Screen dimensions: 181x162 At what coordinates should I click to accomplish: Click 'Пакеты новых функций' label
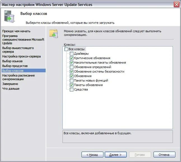91,80
